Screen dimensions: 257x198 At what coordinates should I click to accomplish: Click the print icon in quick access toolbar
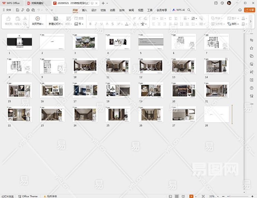click(x=28, y=10)
